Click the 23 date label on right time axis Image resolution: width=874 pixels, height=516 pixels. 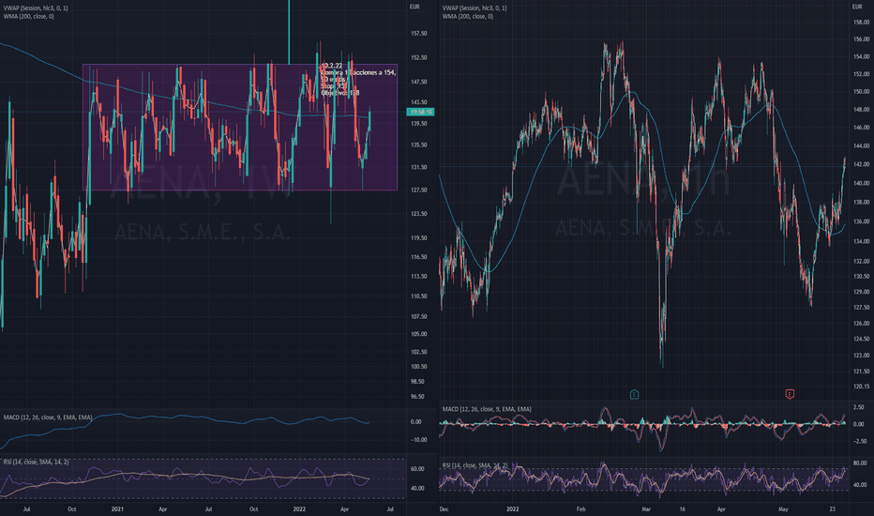click(832, 509)
